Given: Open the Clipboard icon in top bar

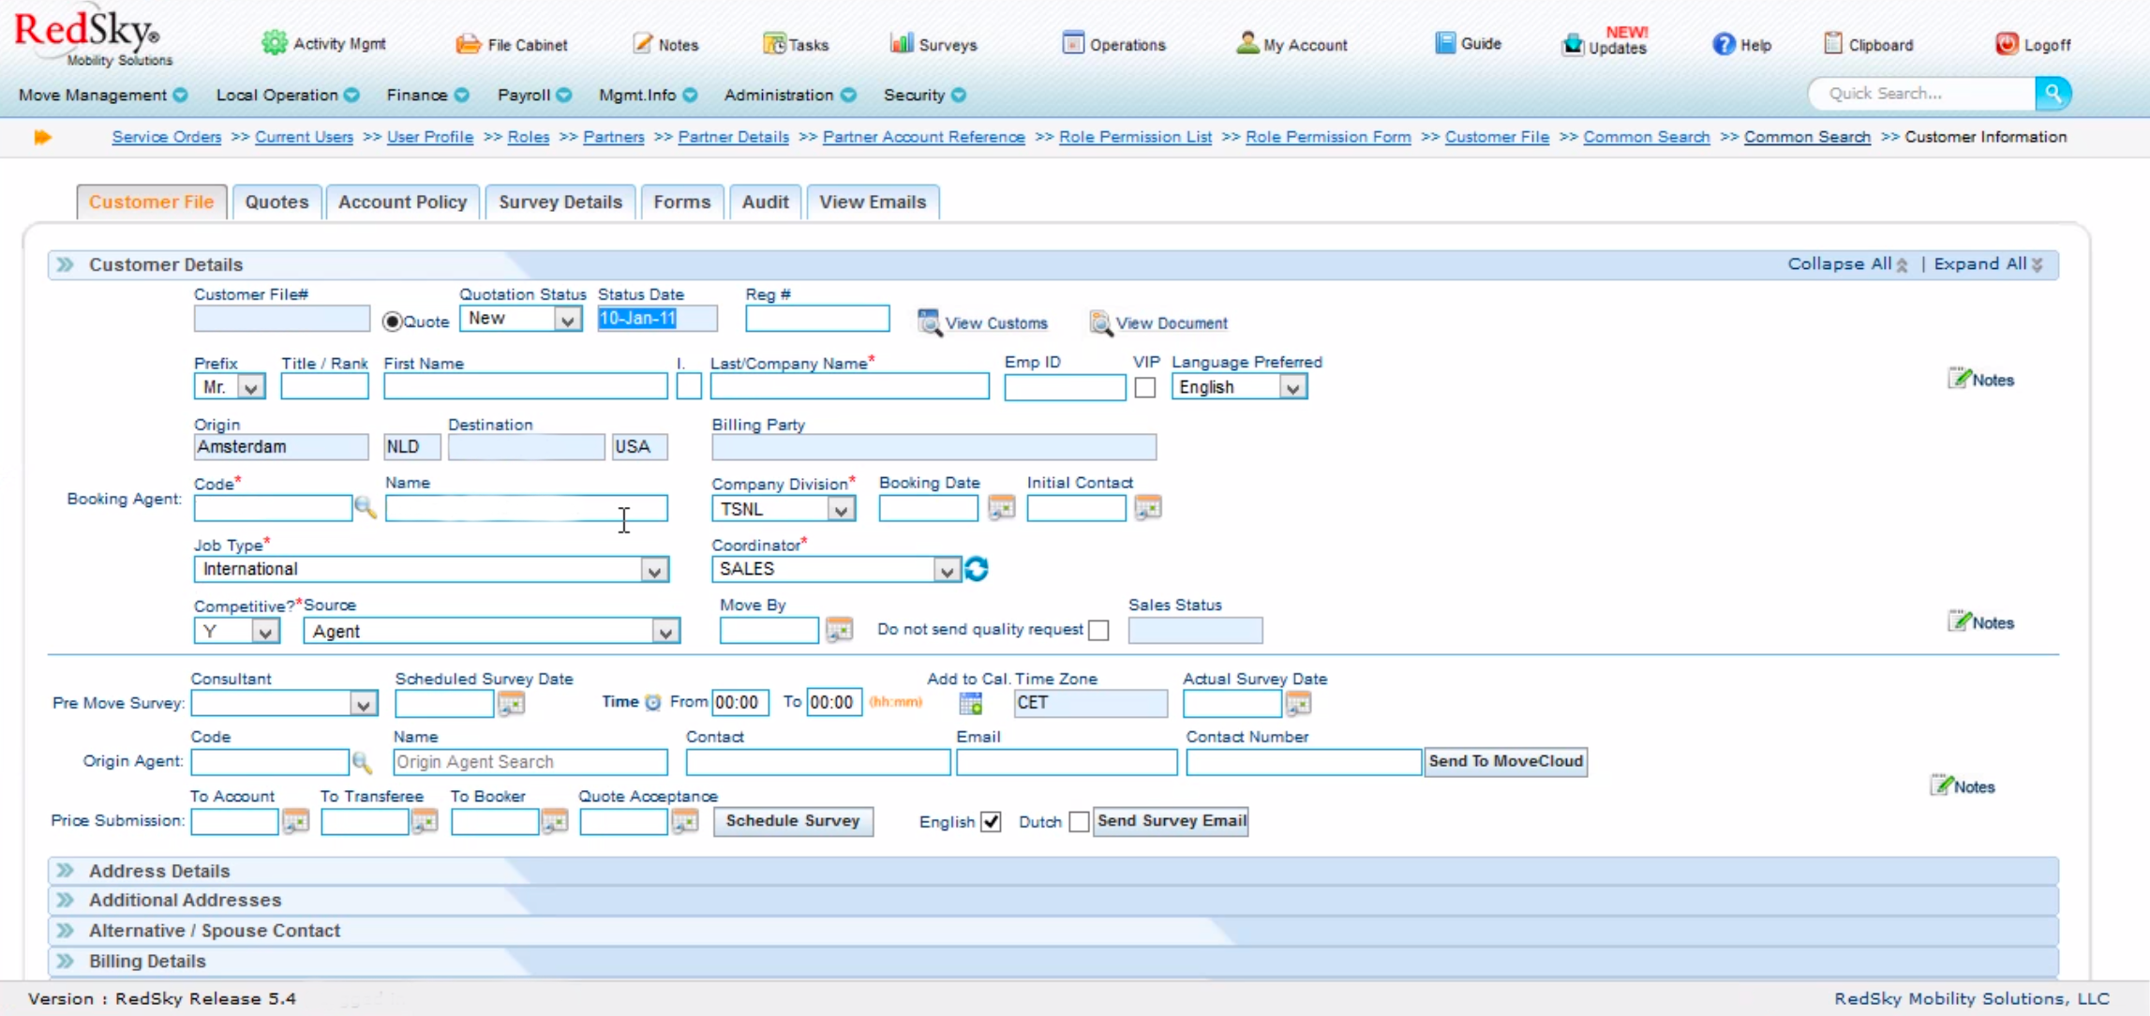Looking at the screenshot, I should pos(1832,44).
